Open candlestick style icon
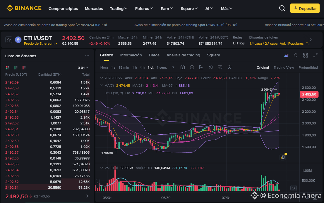The image size is (324, 203). pos(211,67)
